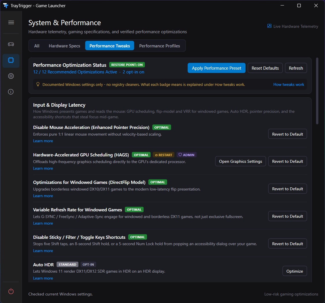Open the game library controller icon
This screenshot has height=303, width=325.
click(11, 44)
